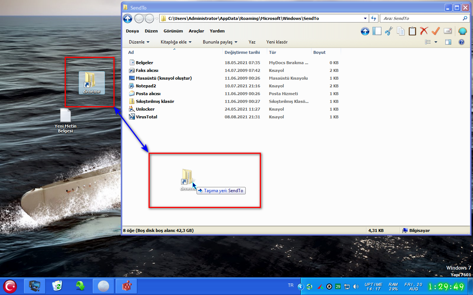Click the blue Up arrow toolbar icon

coord(365,31)
